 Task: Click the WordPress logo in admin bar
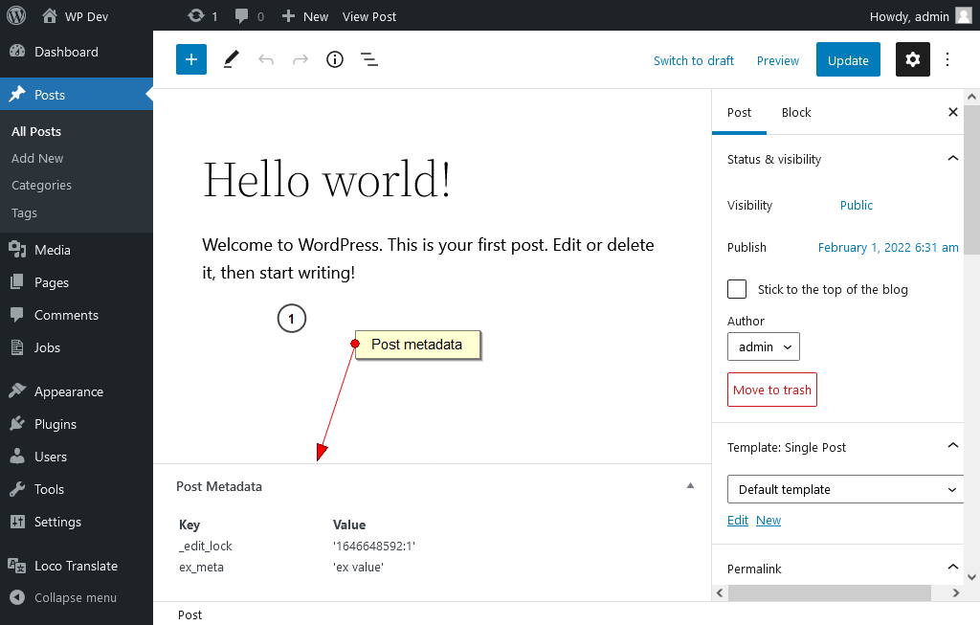(16, 15)
